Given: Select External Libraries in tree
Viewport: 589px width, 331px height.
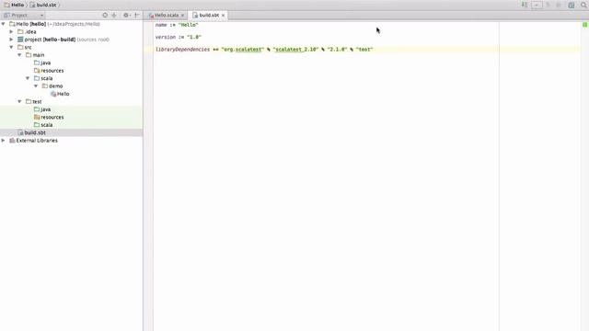Looking at the screenshot, I should (33, 141).
